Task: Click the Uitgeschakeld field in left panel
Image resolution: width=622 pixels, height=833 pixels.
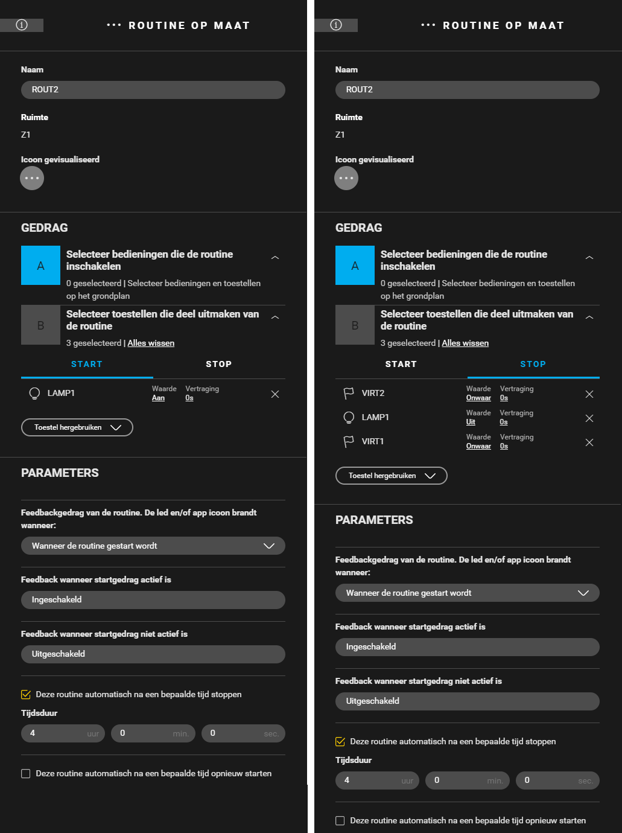Action: pyautogui.click(x=153, y=654)
